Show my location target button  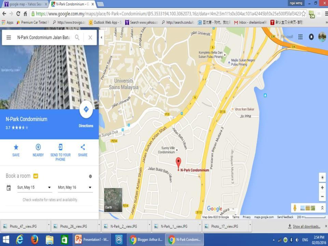tap(322, 178)
